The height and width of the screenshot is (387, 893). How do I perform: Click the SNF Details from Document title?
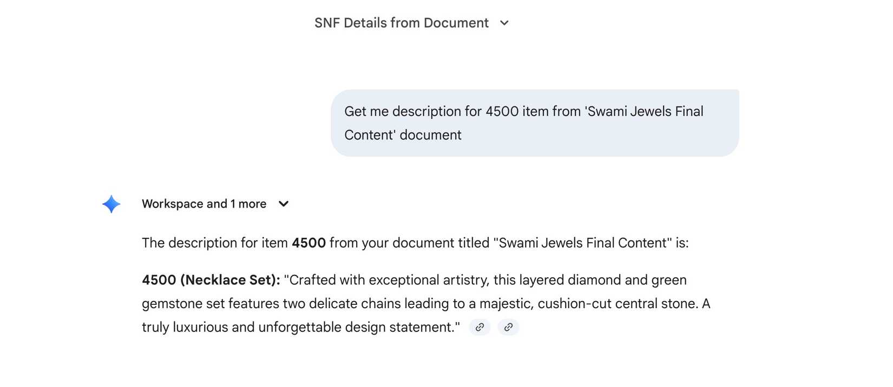tap(401, 23)
